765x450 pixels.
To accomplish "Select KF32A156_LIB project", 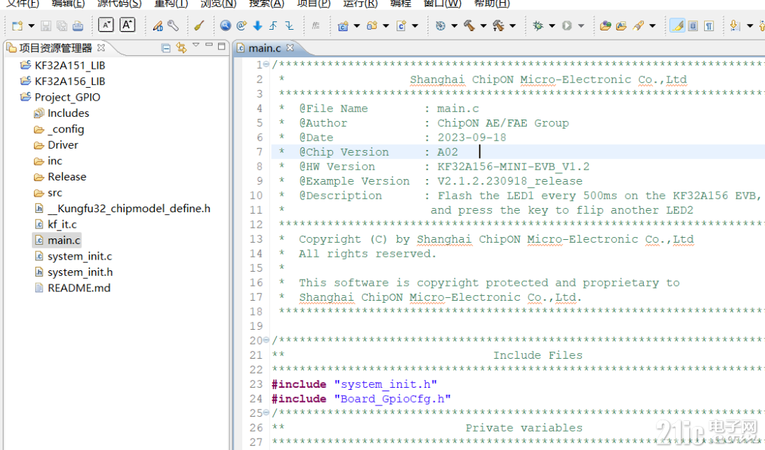I will click(69, 81).
